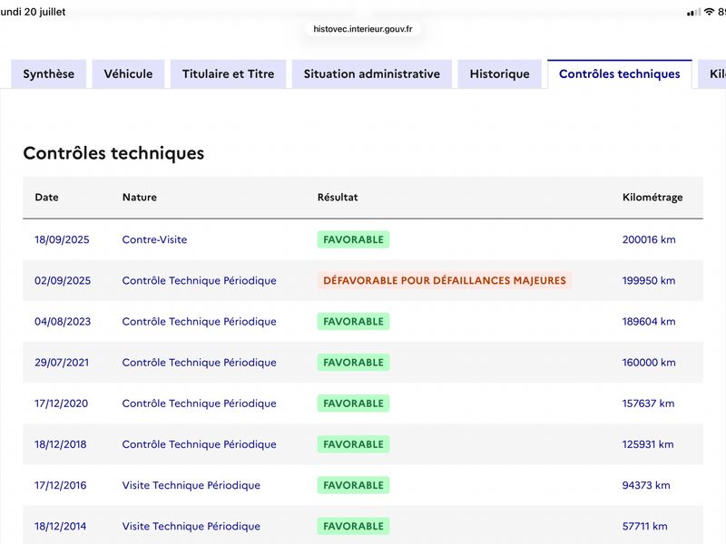The image size is (726, 544).
Task: Select date 17/12/2016
Action: pos(60,485)
